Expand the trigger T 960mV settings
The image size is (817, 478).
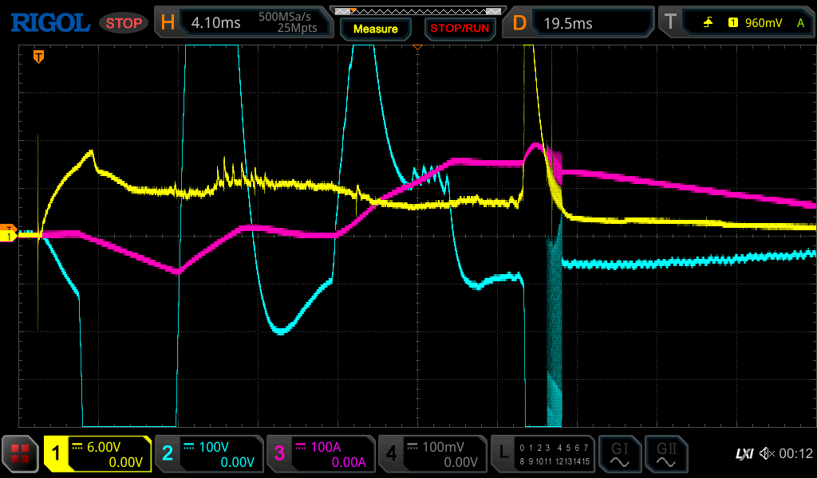(734, 23)
